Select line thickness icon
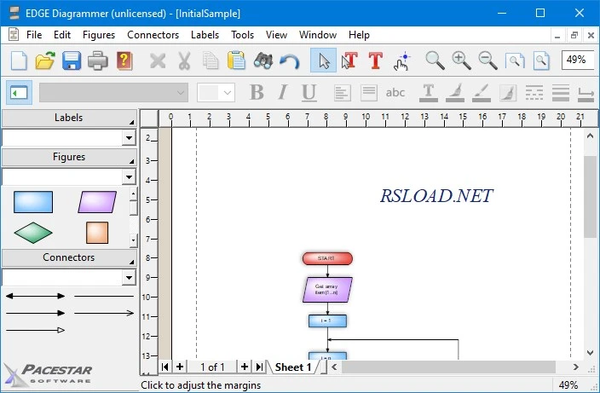Screen dimensions: 600x393 pos(561,93)
